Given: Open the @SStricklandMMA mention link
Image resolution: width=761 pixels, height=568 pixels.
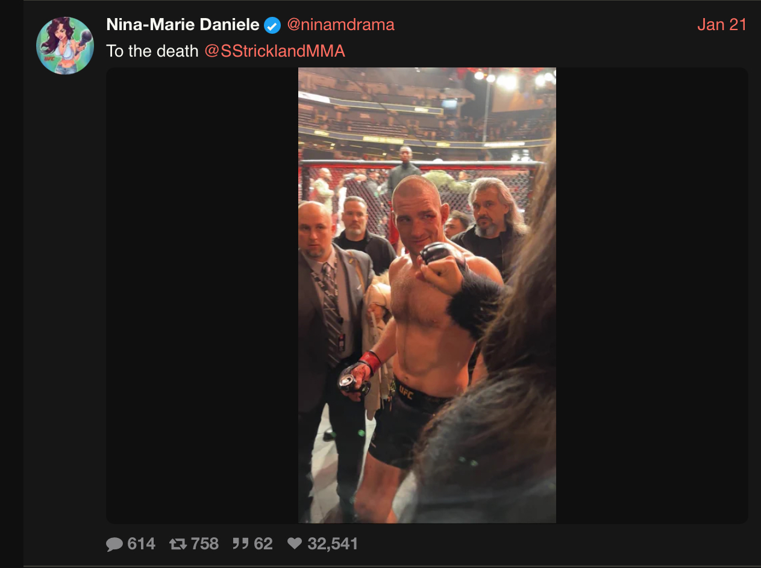Looking at the screenshot, I should coord(275,51).
